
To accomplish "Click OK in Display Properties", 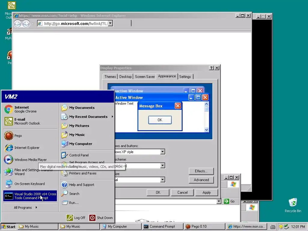I will click(x=158, y=192).
